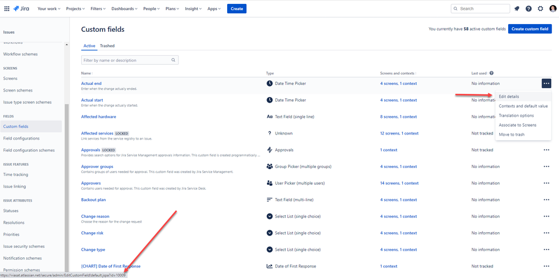Choose Translation options from the menu
The height and width of the screenshot is (278, 559).
tap(523, 116)
